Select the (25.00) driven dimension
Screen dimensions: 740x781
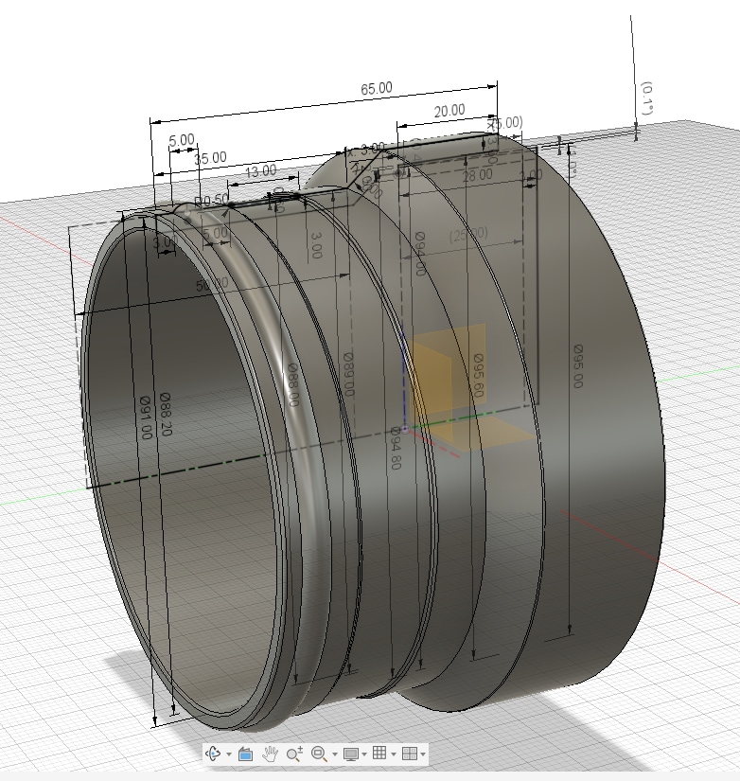[x=468, y=234]
